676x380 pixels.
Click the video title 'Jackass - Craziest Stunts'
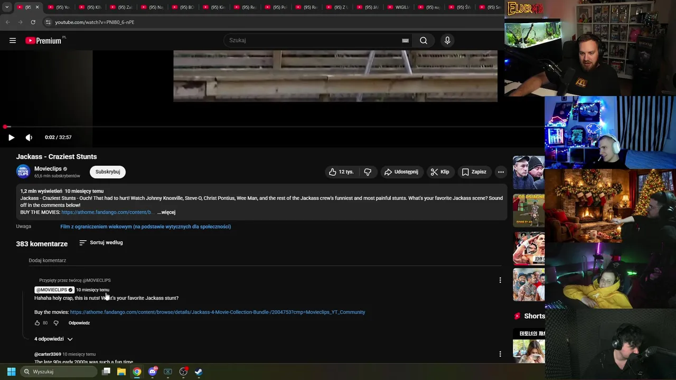tap(57, 157)
